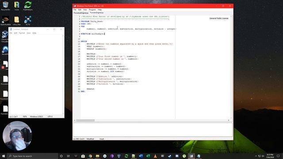The height and width of the screenshot is (159, 283).
Task: Select the Oracle VM VirtualBox desktop shortcut
Action: click(x=4, y=36)
